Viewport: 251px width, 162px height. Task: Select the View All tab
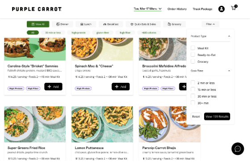pyautogui.click(x=38, y=24)
